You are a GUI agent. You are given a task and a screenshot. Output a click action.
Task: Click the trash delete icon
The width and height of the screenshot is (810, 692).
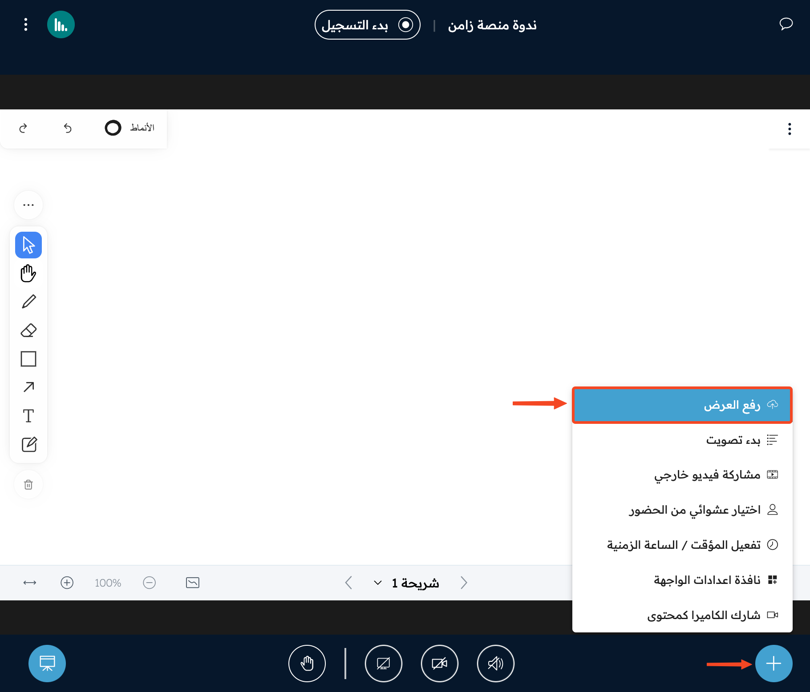(x=28, y=484)
